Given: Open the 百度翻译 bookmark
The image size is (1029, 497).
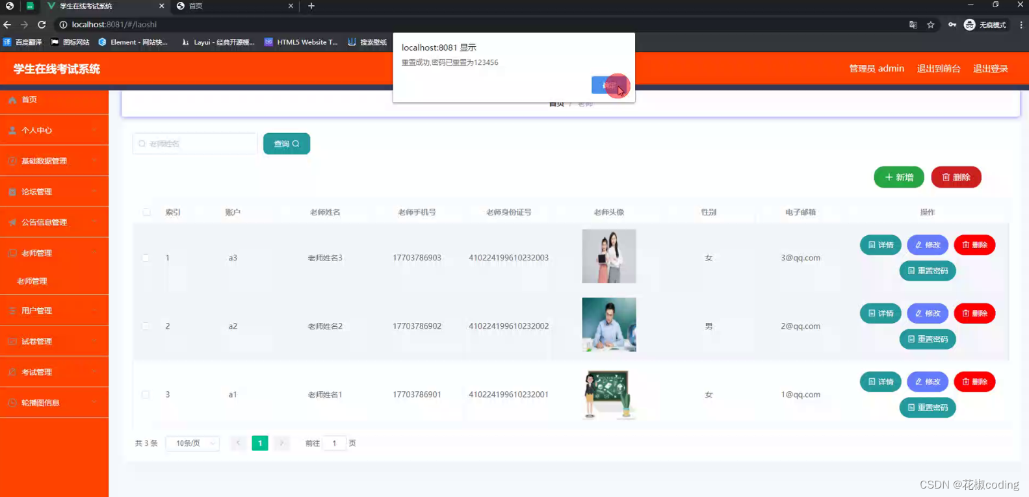Looking at the screenshot, I should pos(23,42).
